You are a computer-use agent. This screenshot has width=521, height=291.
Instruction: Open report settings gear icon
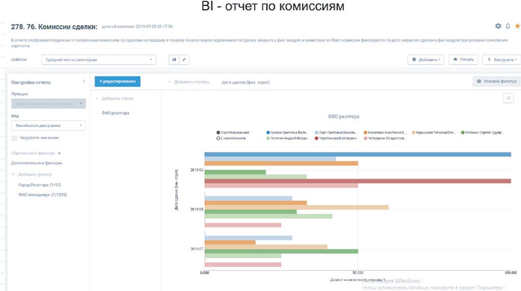[x=498, y=26]
